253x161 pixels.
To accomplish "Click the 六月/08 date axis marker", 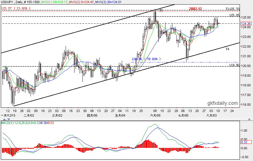I will pyautogui.click(x=155, y=115).
